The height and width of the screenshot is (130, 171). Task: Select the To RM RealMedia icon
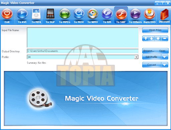pyautogui.click(x=107, y=14)
